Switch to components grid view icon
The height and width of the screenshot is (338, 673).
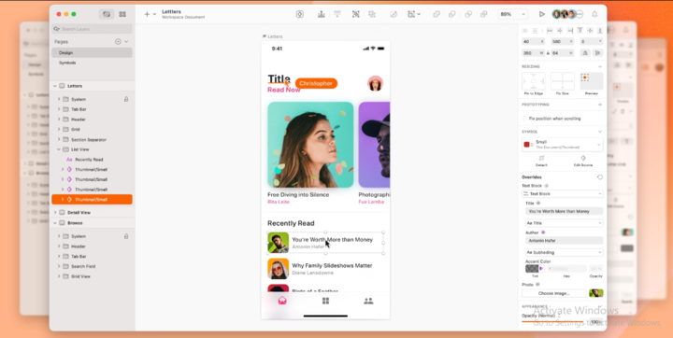click(x=122, y=14)
